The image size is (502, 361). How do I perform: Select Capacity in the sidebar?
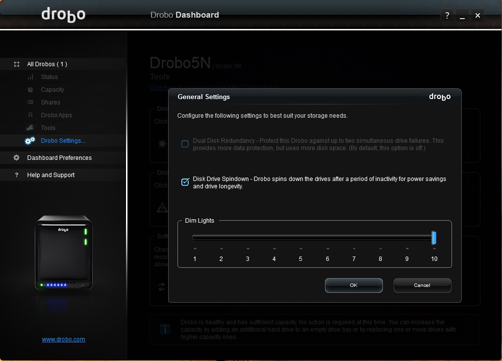click(52, 90)
